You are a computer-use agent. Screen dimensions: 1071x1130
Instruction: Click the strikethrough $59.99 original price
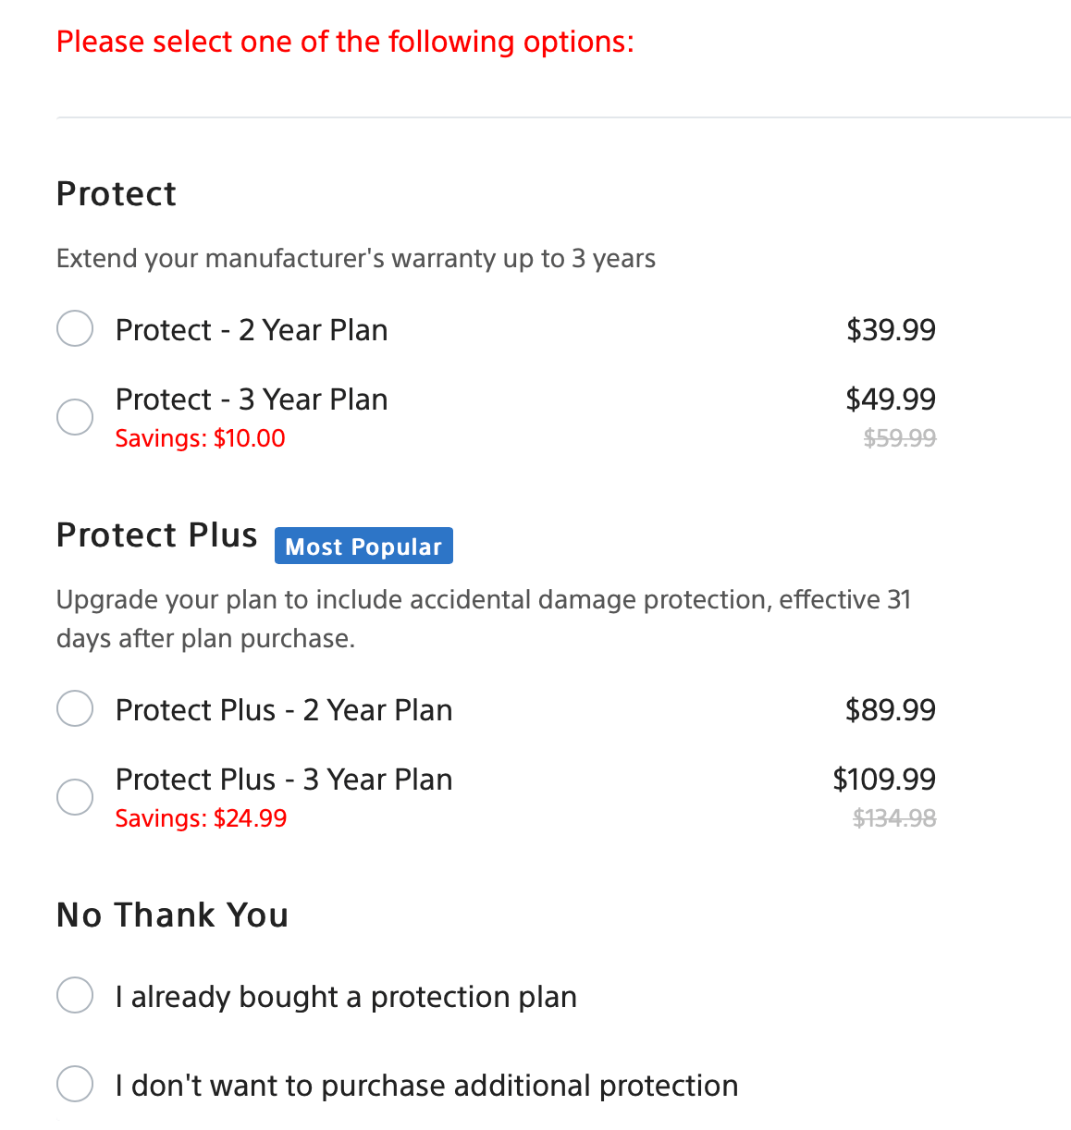(900, 437)
